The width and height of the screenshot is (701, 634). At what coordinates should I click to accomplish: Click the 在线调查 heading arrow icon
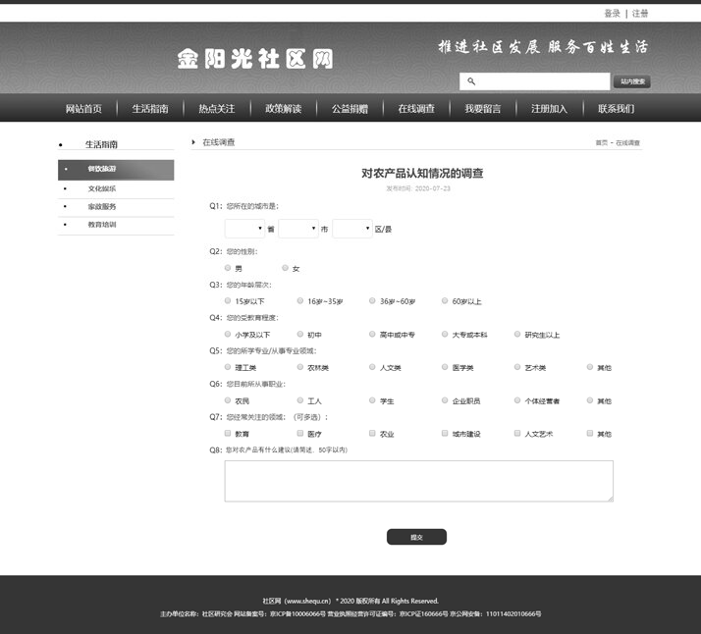pyautogui.click(x=193, y=142)
